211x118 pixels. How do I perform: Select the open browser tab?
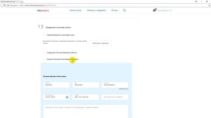[9, 2]
